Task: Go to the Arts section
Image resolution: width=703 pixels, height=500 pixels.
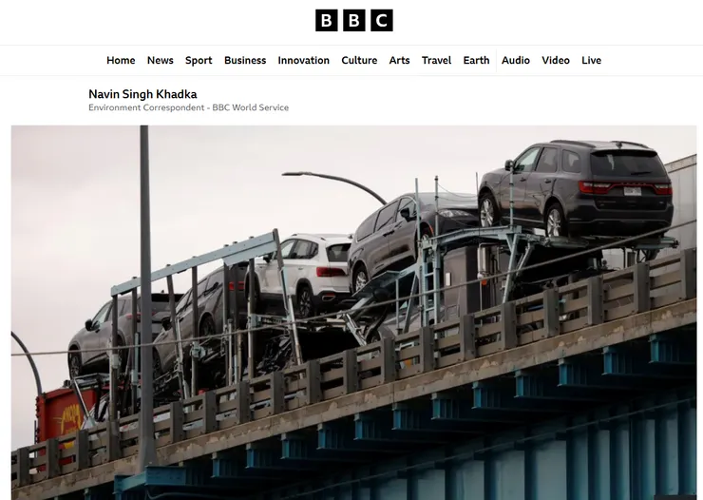Action: pyautogui.click(x=399, y=60)
